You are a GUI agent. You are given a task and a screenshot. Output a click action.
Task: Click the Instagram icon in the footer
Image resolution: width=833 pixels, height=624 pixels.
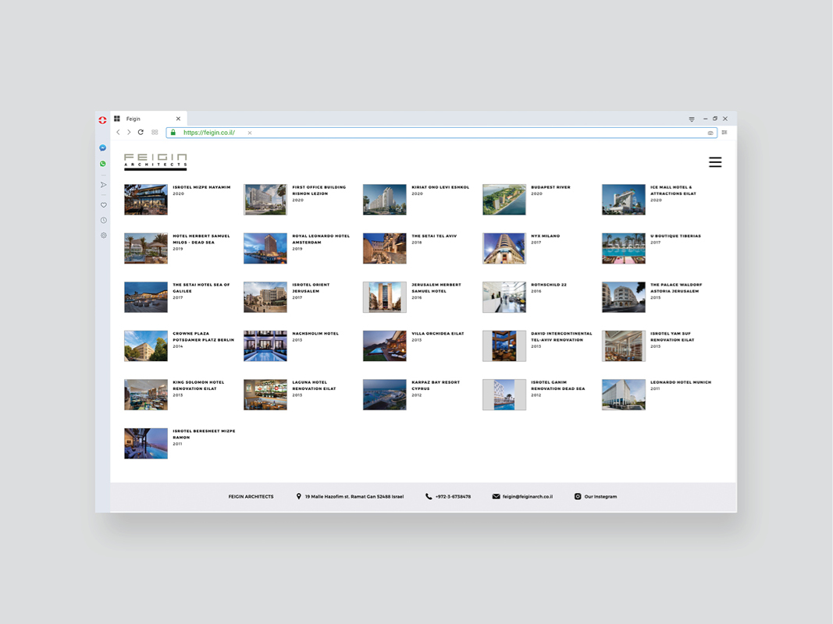[578, 497]
